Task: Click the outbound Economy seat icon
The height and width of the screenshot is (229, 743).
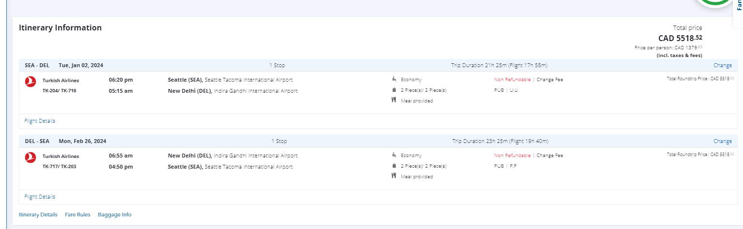Action: (394, 80)
